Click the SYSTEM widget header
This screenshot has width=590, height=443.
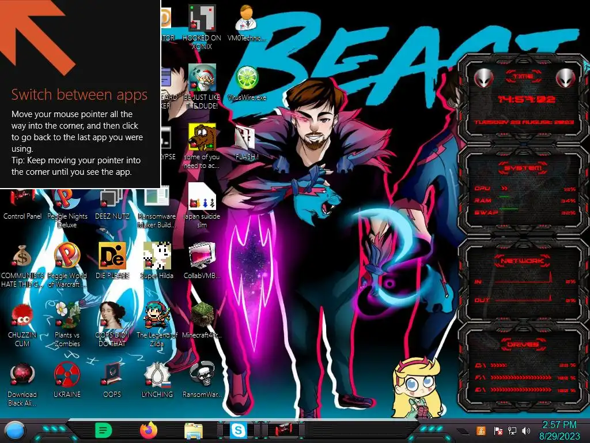[523, 168]
